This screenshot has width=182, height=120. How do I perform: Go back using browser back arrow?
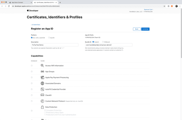click(x=2, y=6)
